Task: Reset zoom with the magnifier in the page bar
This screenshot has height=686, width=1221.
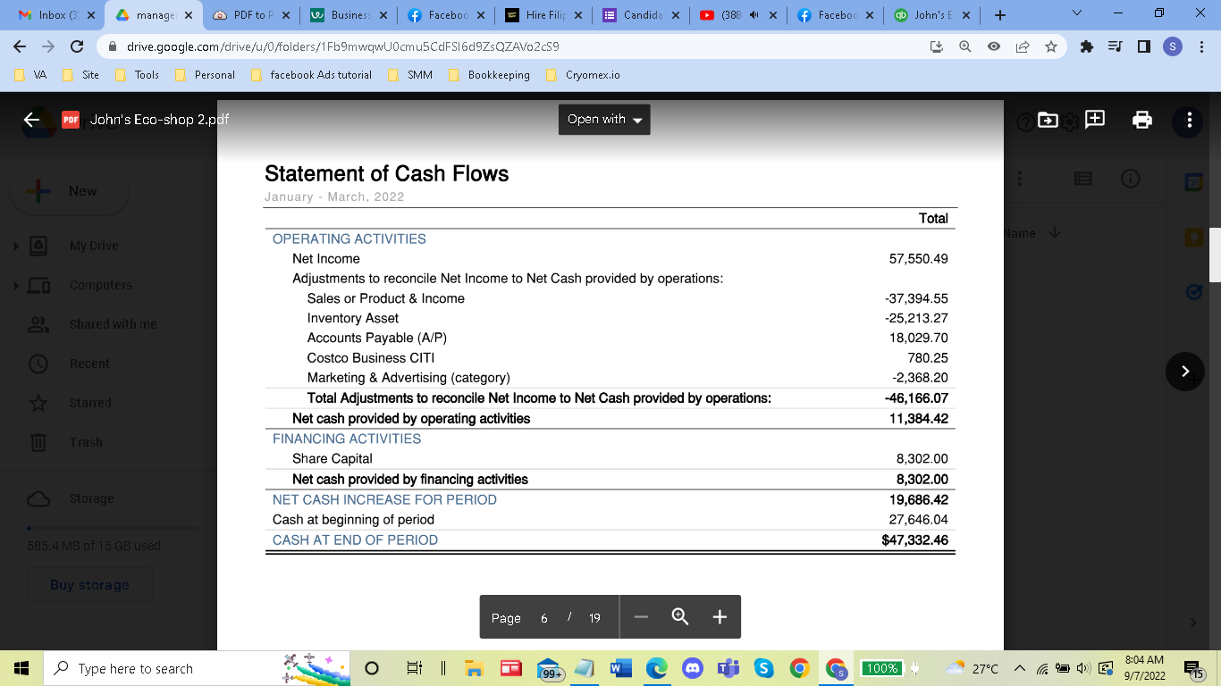Action: click(x=680, y=617)
